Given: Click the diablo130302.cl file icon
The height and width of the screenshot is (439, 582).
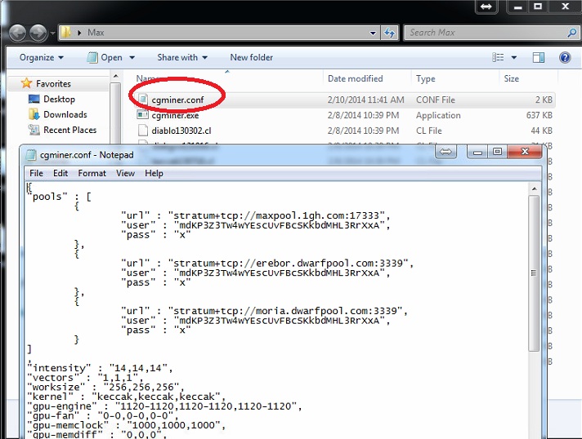Looking at the screenshot, I should (142, 131).
